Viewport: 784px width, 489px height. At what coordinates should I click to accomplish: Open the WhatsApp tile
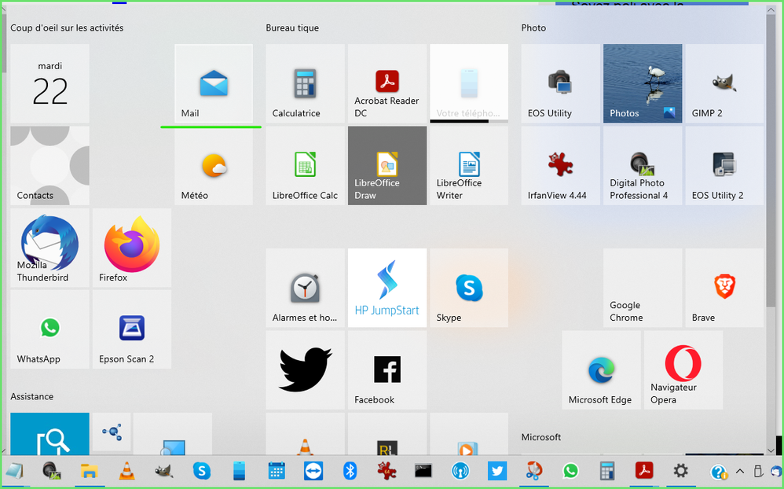(49, 329)
